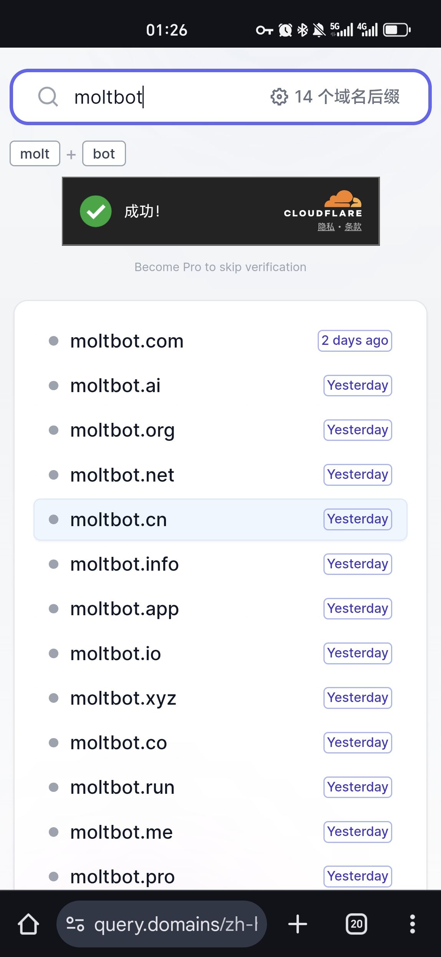Tap the site info icon in address bar

(75, 924)
